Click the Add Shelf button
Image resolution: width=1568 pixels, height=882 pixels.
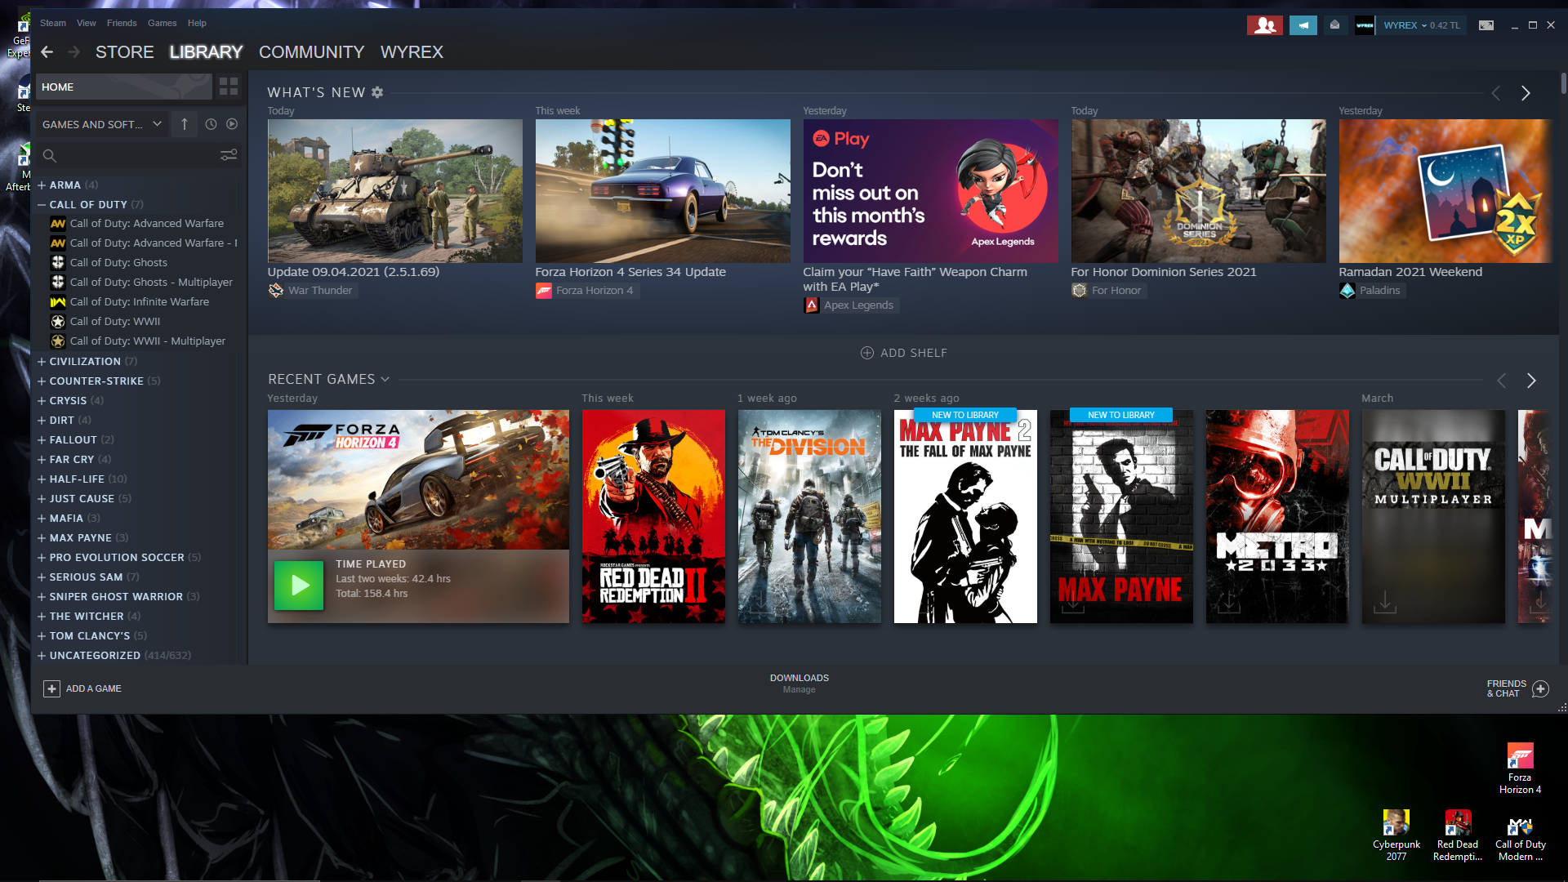904,353
